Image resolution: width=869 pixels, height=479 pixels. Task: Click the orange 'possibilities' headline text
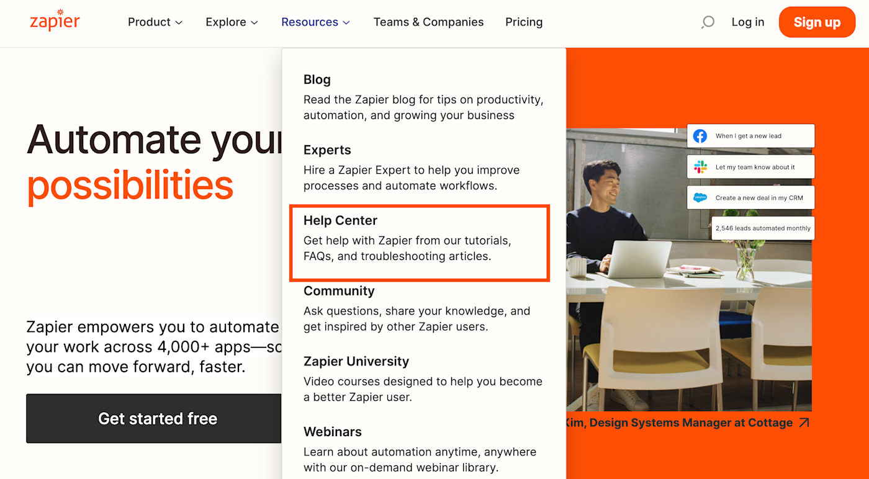coord(130,186)
